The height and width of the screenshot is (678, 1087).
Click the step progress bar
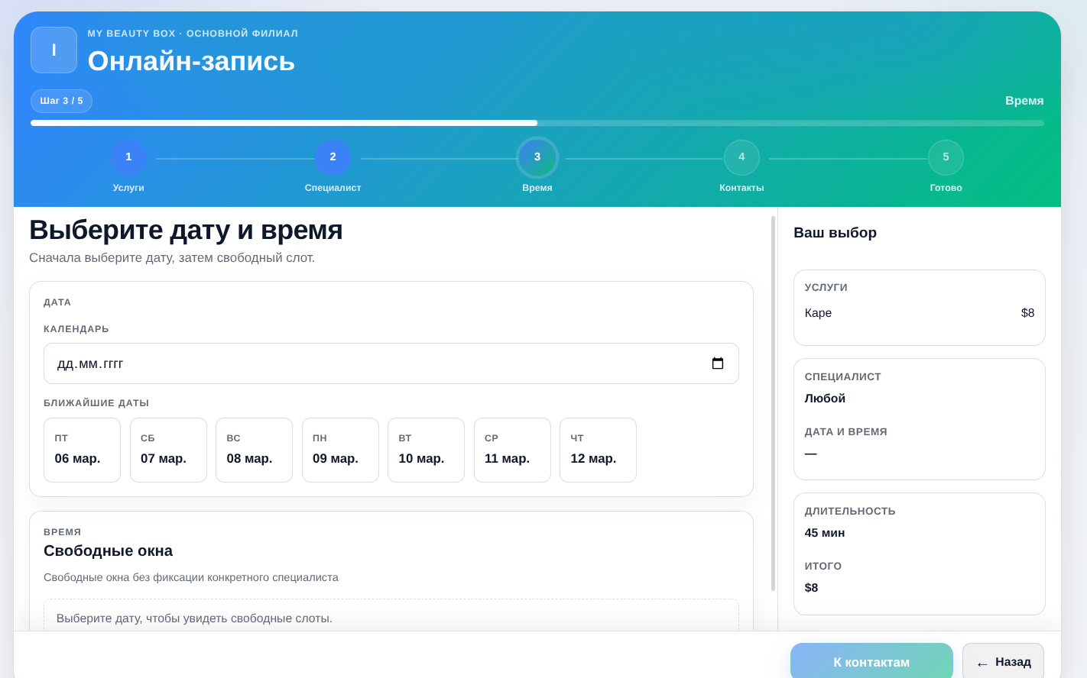537,123
